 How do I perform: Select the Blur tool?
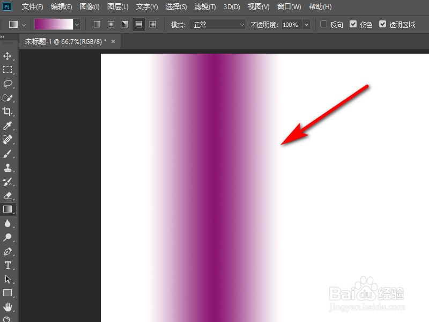point(8,223)
